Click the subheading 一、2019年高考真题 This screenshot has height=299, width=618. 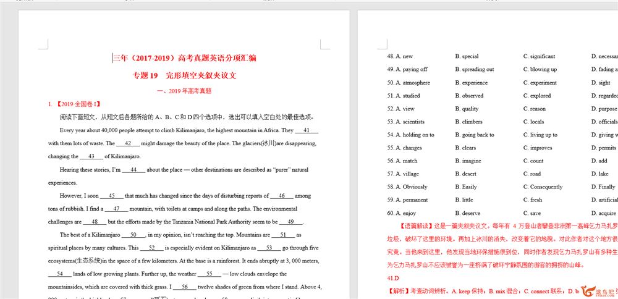pos(184,91)
